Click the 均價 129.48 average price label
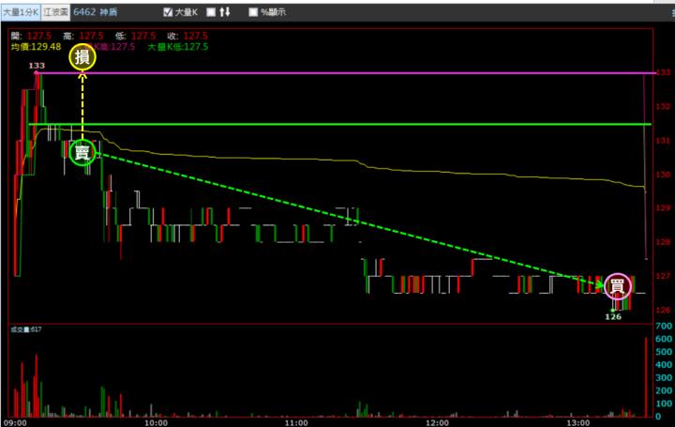Image resolution: width=675 pixels, height=427 pixels. [x=35, y=46]
